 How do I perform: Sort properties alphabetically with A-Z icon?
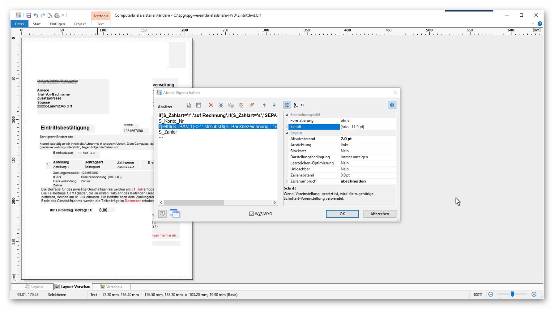coord(295,105)
